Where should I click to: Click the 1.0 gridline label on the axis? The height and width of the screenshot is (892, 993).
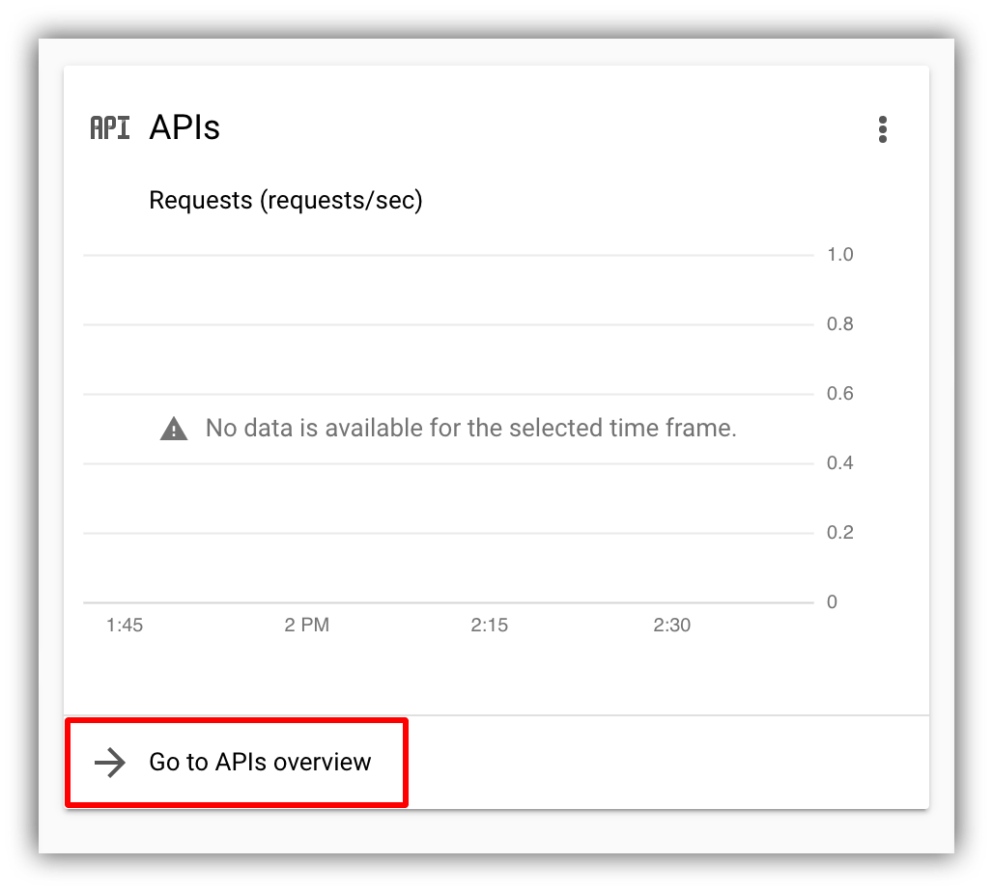tap(840, 254)
